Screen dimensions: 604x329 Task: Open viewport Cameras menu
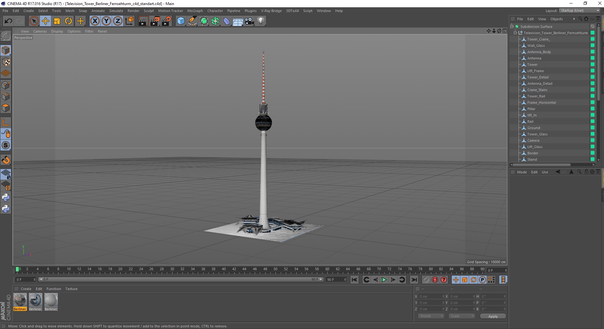[40, 31]
